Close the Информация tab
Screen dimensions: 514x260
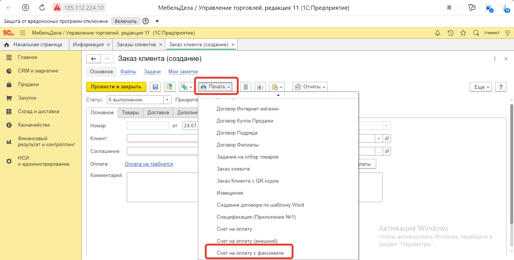108,45
